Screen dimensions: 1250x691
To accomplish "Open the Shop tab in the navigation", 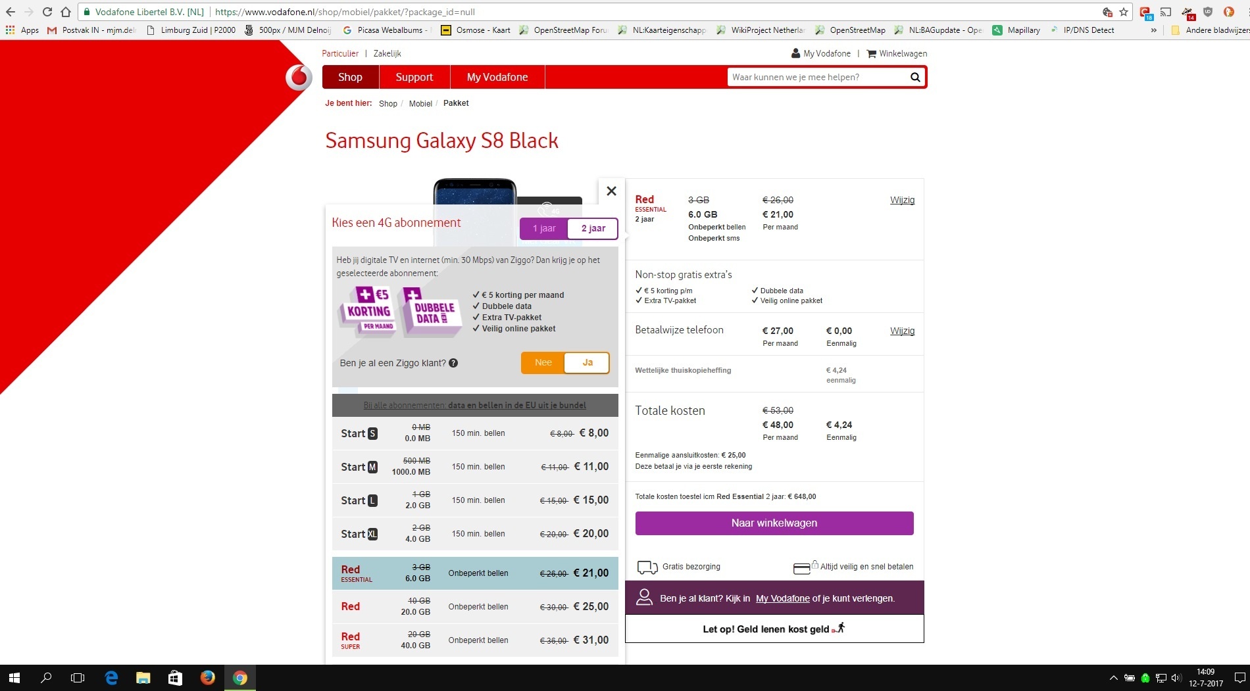I will tap(350, 77).
